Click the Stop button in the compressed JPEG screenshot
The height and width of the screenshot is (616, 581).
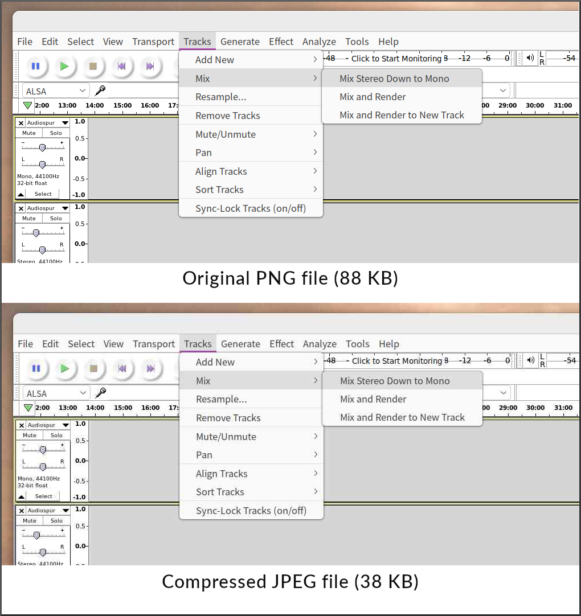tap(93, 368)
